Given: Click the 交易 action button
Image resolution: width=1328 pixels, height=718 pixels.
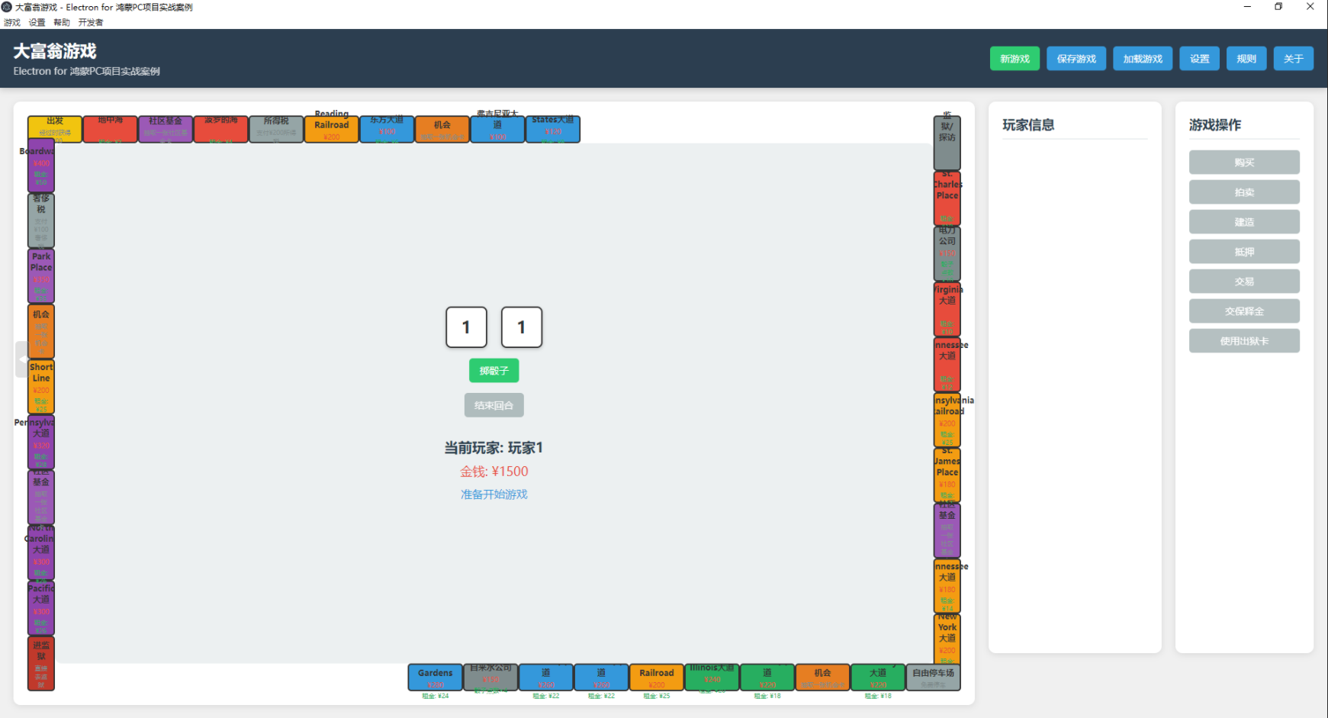Looking at the screenshot, I should pyautogui.click(x=1244, y=282).
